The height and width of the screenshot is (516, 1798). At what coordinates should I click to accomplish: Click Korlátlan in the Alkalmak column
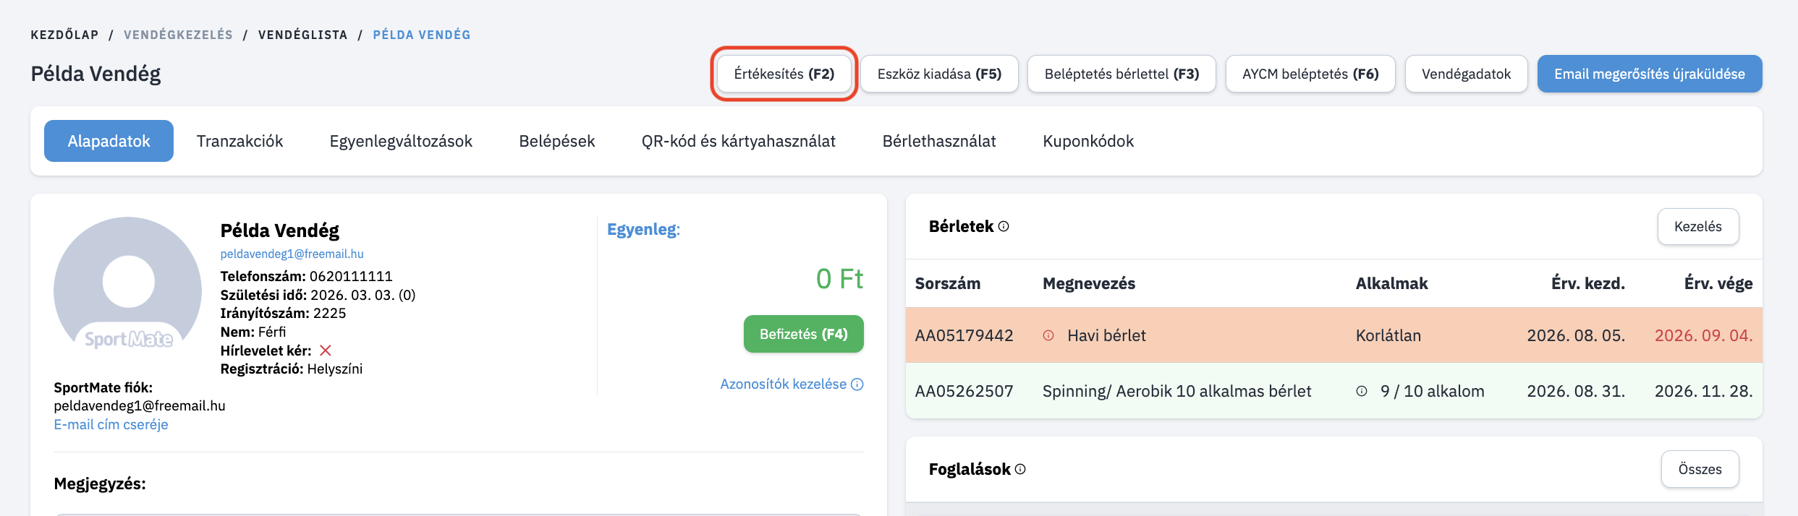[x=1388, y=335]
